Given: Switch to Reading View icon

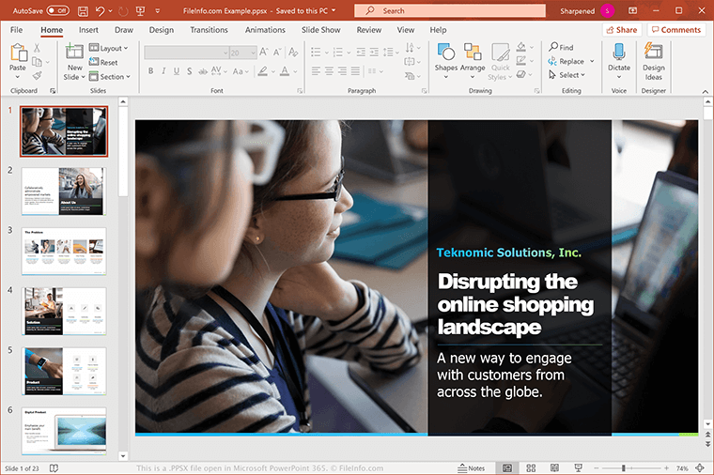Looking at the screenshot, I should coord(554,468).
